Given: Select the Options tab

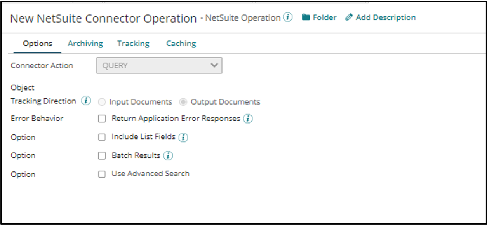Looking at the screenshot, I should tap(37, 44).
